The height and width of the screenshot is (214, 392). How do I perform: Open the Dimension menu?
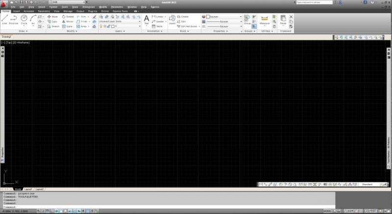[89, 7]
